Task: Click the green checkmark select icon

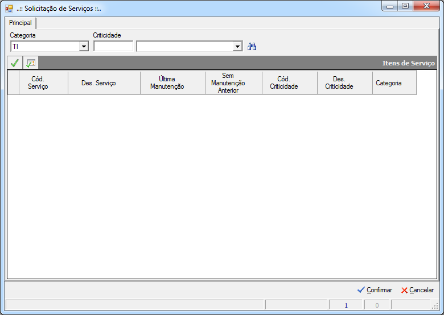Action: click(15, 63)
